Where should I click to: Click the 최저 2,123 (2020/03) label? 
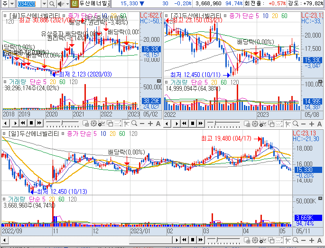(85, 74)
